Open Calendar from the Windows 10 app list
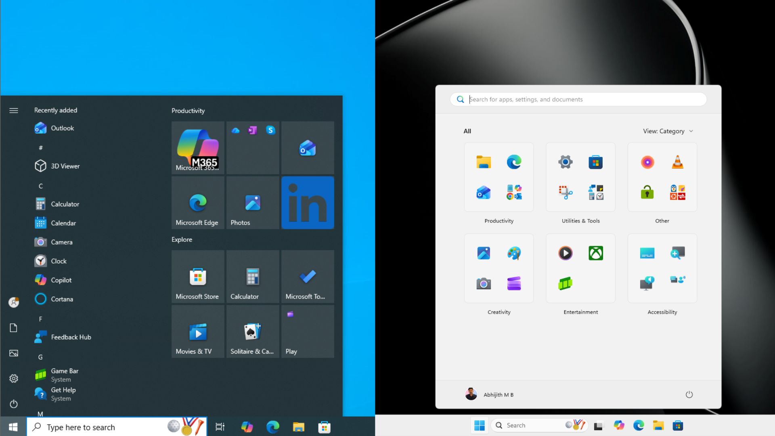Image resolution: width=775 pixels, height=436 pixels. click(x=55, y=223)
